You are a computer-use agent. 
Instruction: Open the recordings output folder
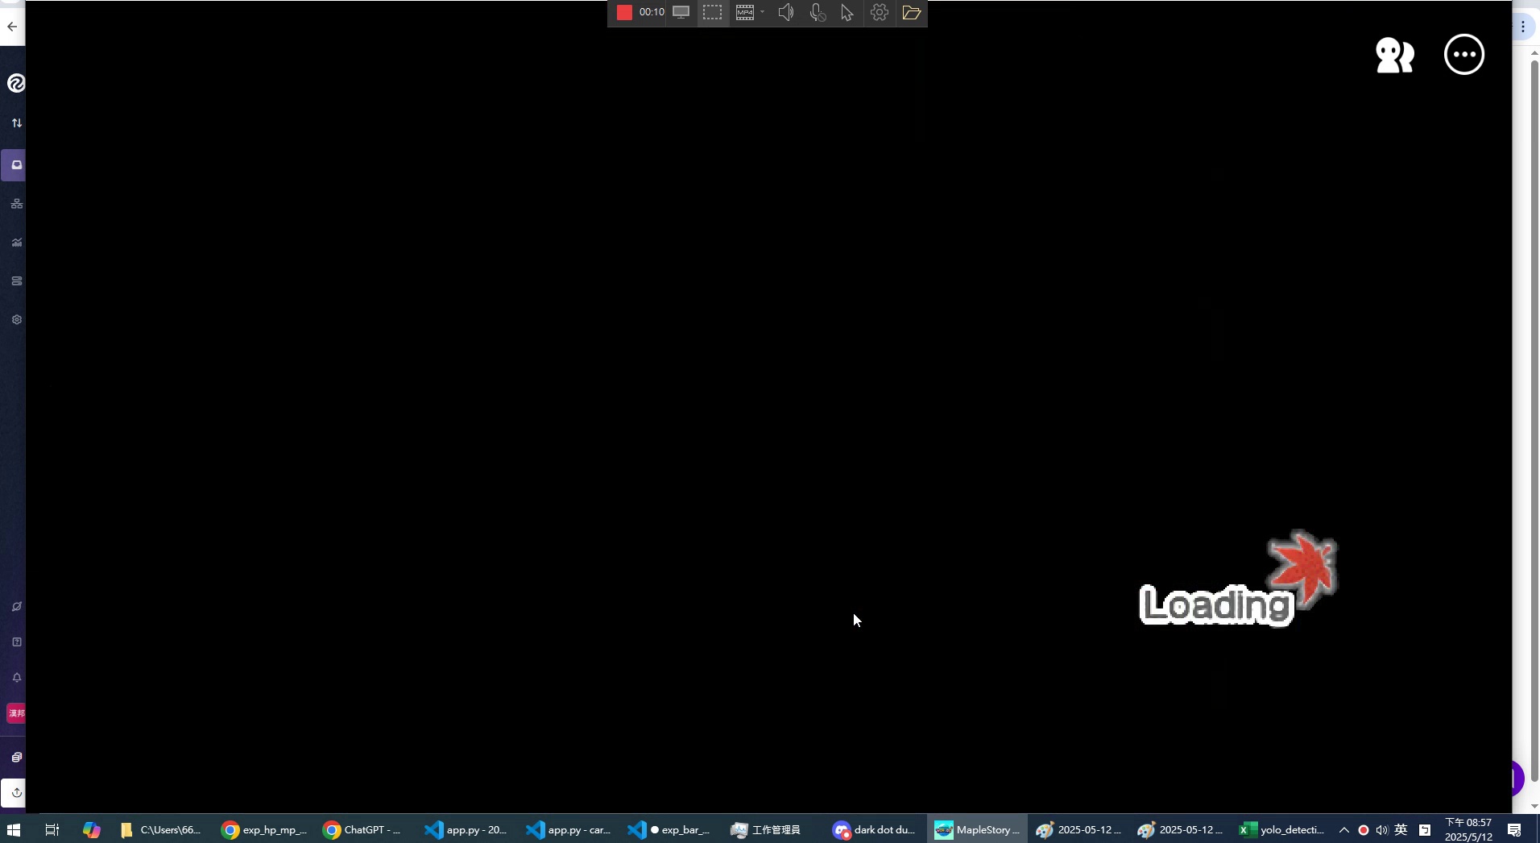tap(912, 12)
